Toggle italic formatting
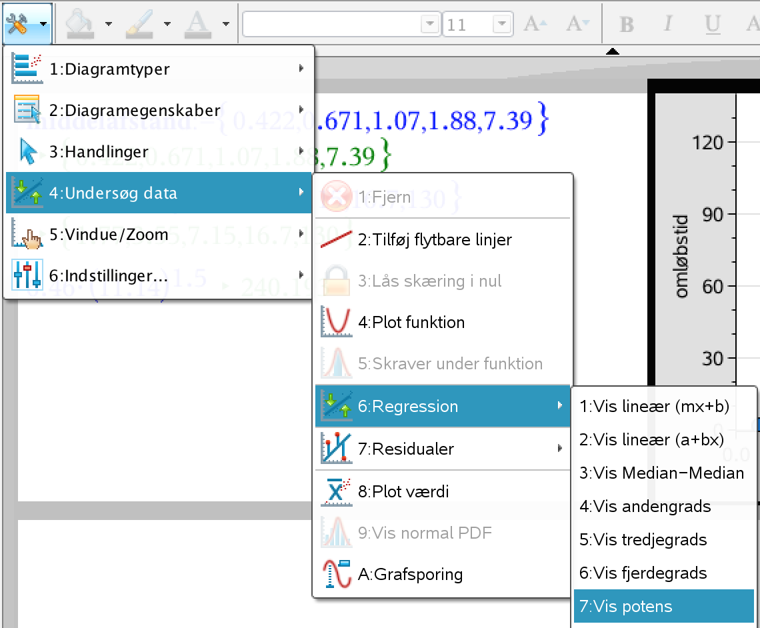The image size is (760, 628). (x=669, y=23)
